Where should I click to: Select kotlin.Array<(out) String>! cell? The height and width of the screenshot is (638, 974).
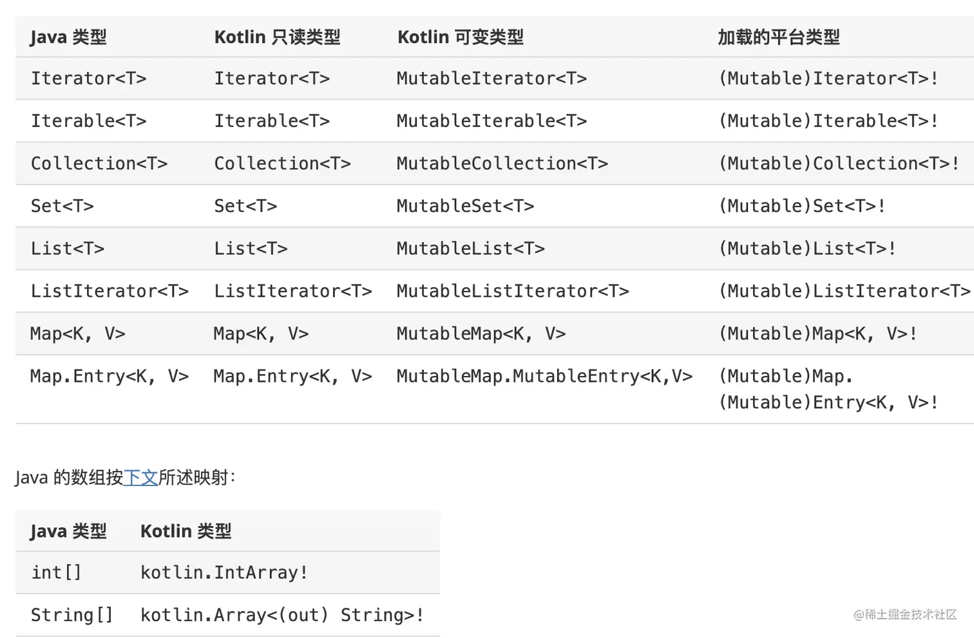pyautogui.click(x=282, y=615)
